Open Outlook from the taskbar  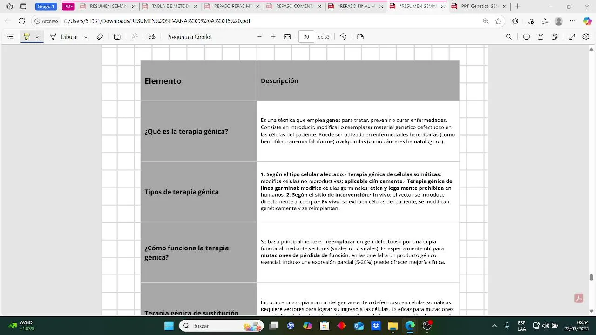click(359, 326)
